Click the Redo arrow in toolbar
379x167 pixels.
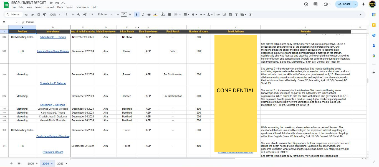[32, 14]
